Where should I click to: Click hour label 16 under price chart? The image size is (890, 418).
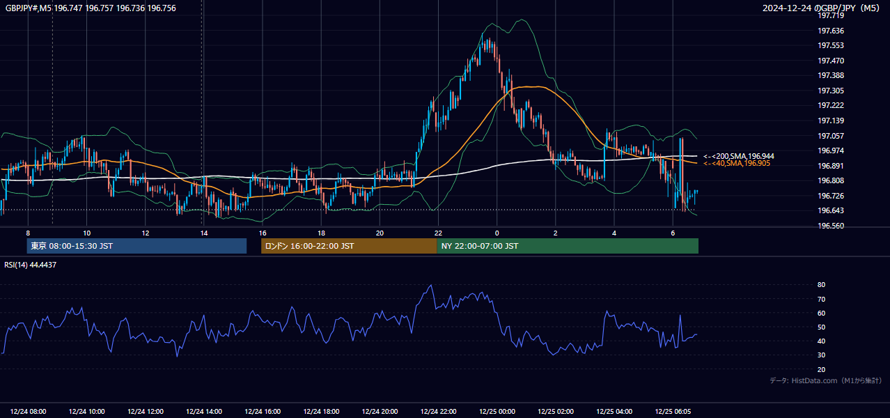[263, 233]
